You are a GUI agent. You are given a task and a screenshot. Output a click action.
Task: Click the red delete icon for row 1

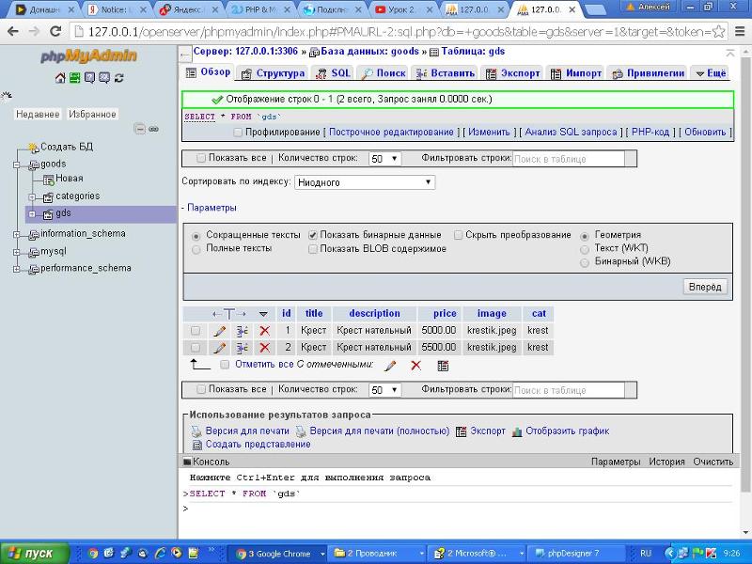(x=264, y=331)
